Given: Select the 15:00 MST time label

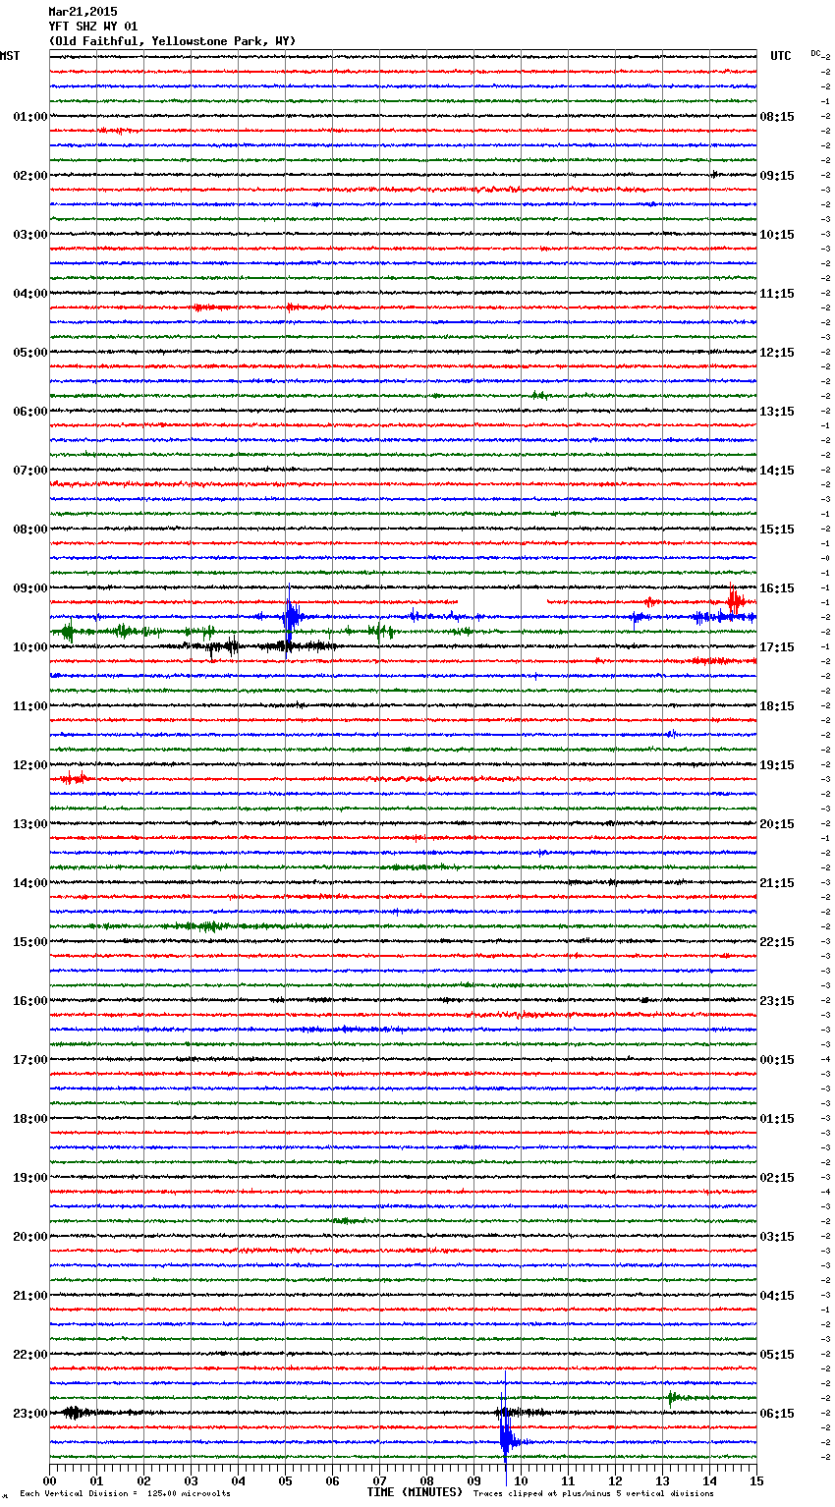Looking at the screenshot, I should [30, 942].
